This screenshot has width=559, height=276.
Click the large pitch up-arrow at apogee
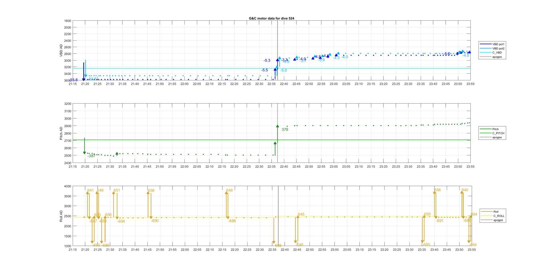[278, 139]
